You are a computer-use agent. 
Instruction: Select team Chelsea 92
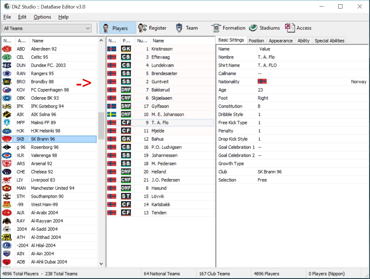click(x=49, y=172)
